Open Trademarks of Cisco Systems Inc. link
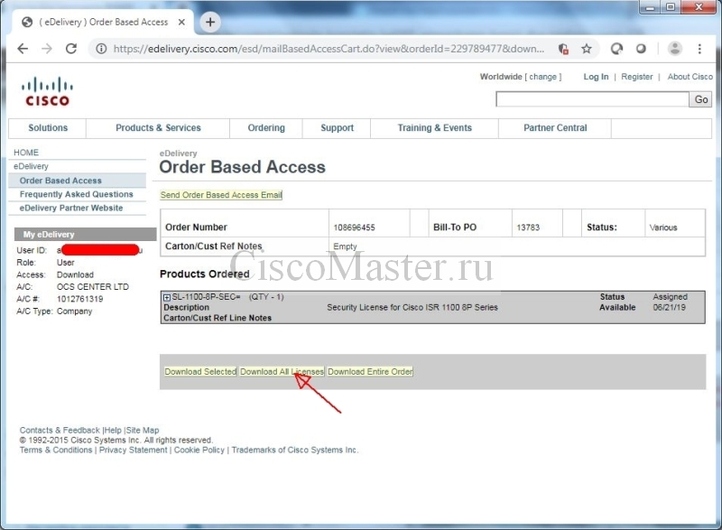This screenshot has height=530, width=722. point(295,450)
